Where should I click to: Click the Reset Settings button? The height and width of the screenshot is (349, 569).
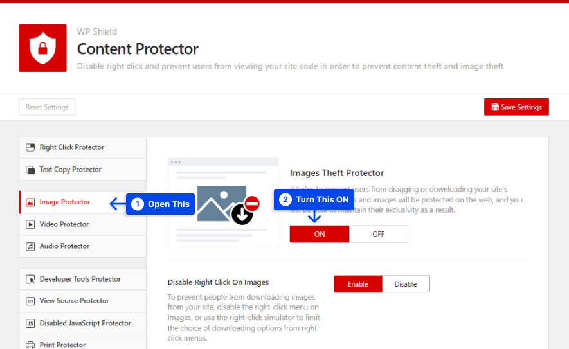47,107
